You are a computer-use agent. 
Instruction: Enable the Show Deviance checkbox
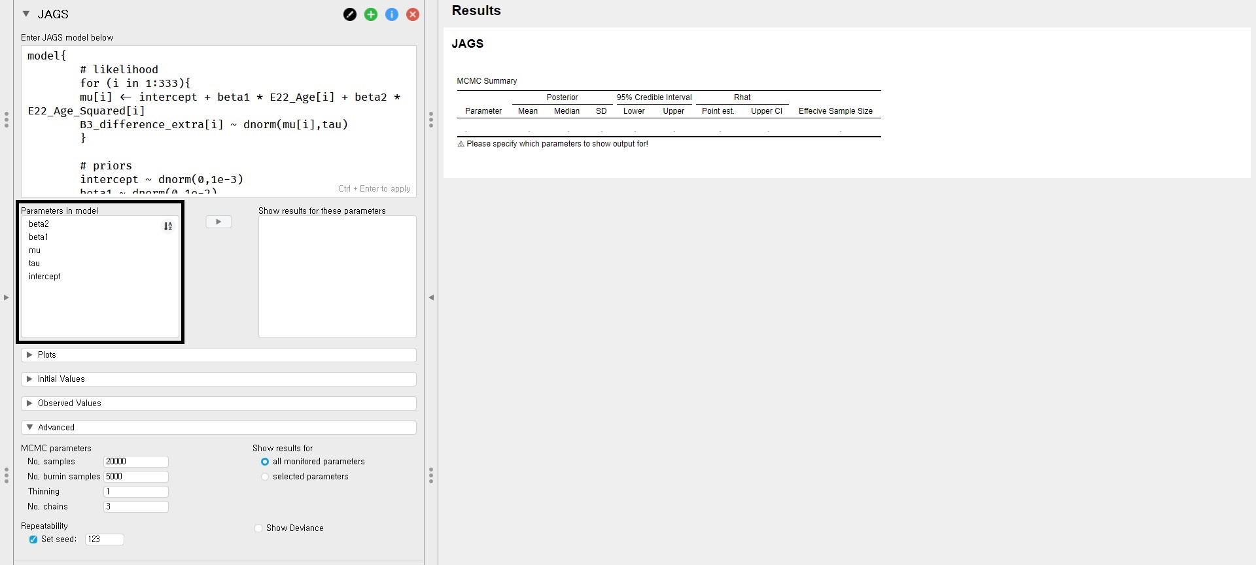pos(258,528)
